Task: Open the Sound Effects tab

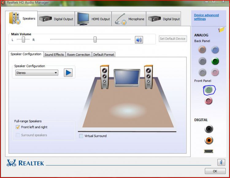Action: pos(54,55)
